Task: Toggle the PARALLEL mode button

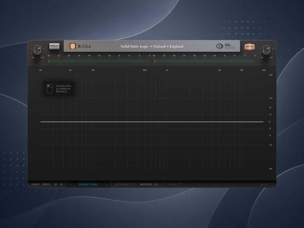Action: (x=54, y=46)
